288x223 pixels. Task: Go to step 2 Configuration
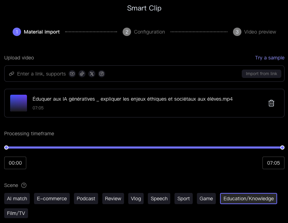pyautogui.click(x=144, y=32)
